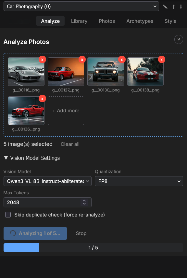Click the file name g__00130_.png
The image size is (187, 278).
click(106, 90)
